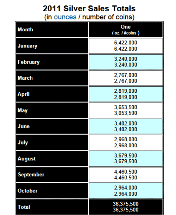
Task: Select the "2011 Silver Sales Totals" heading
Action: point(89,8)
